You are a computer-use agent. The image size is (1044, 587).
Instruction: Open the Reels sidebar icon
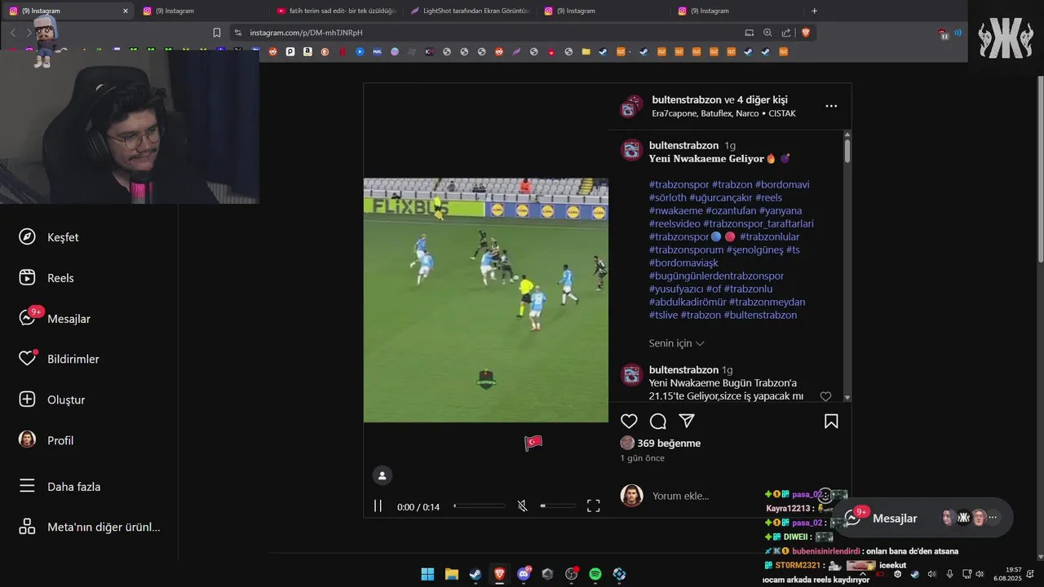[x=27, y=277]
